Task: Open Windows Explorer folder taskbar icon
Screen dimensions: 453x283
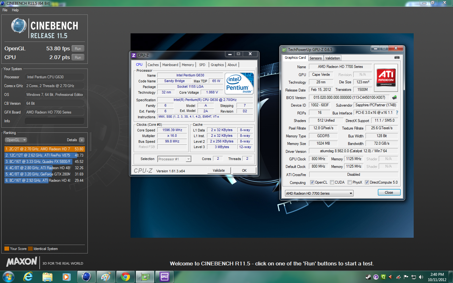Action: click(48, 277)
